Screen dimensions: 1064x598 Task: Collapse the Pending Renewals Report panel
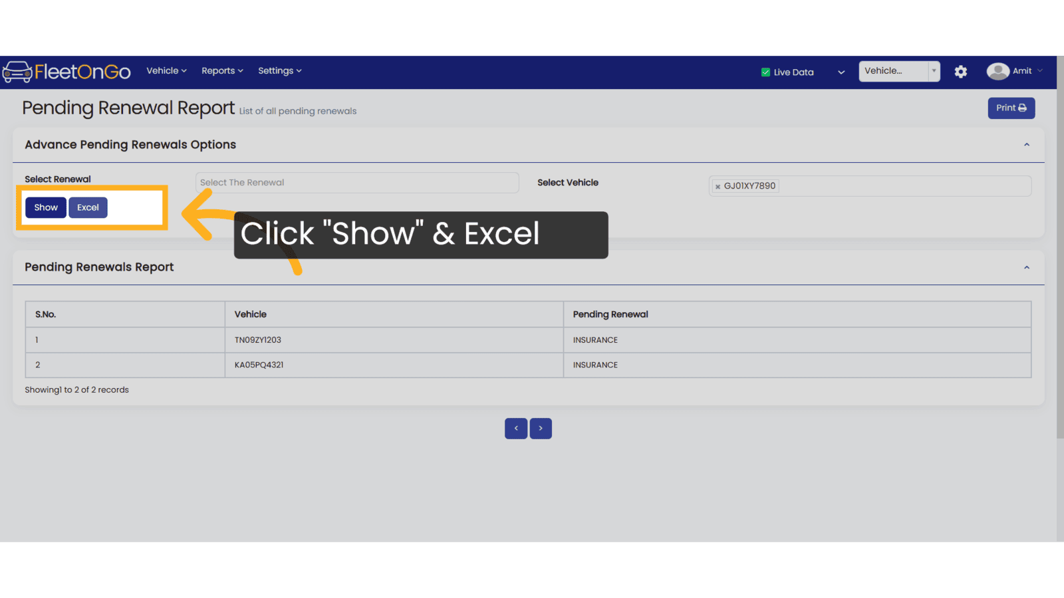[x=1027, y=268]
